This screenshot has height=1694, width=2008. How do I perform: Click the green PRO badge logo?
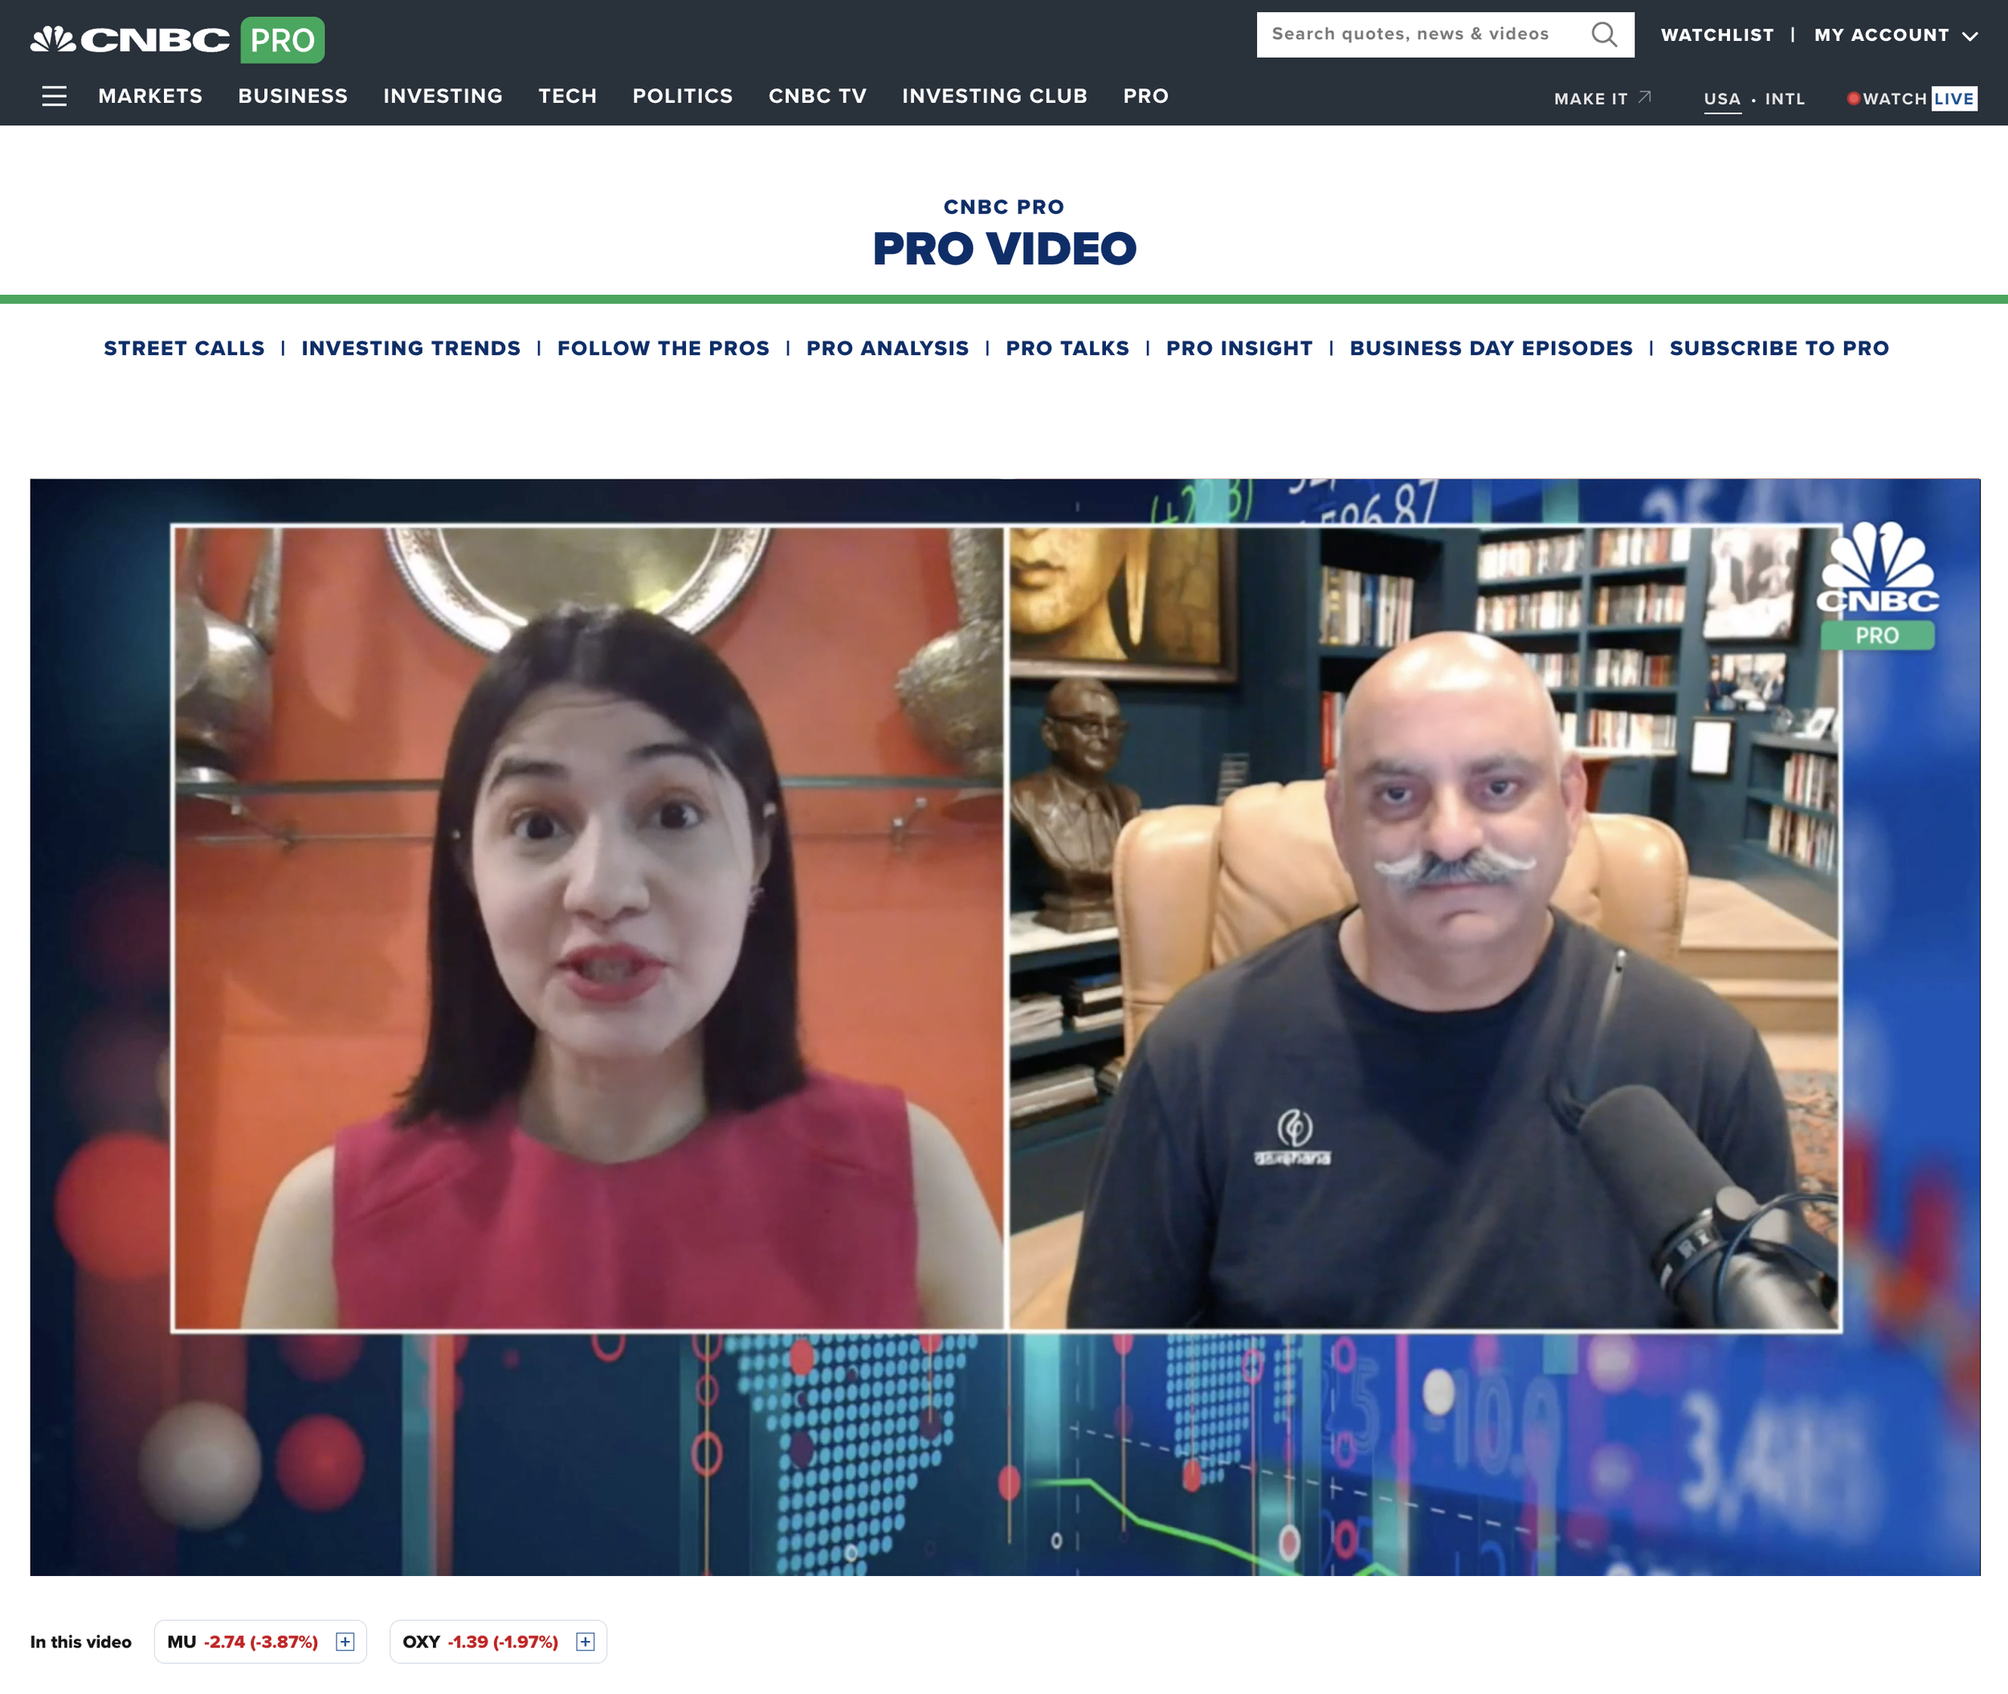pyautogui.click(x=283, y=40)
